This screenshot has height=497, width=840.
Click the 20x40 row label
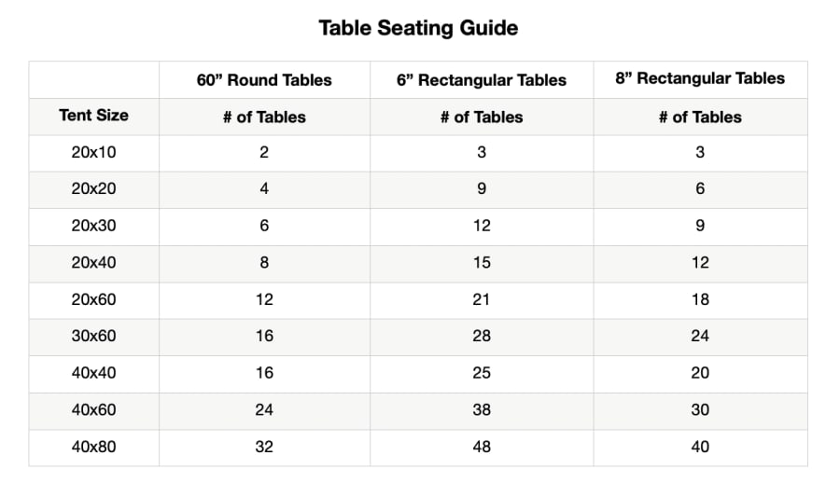(x=93, y=262)
